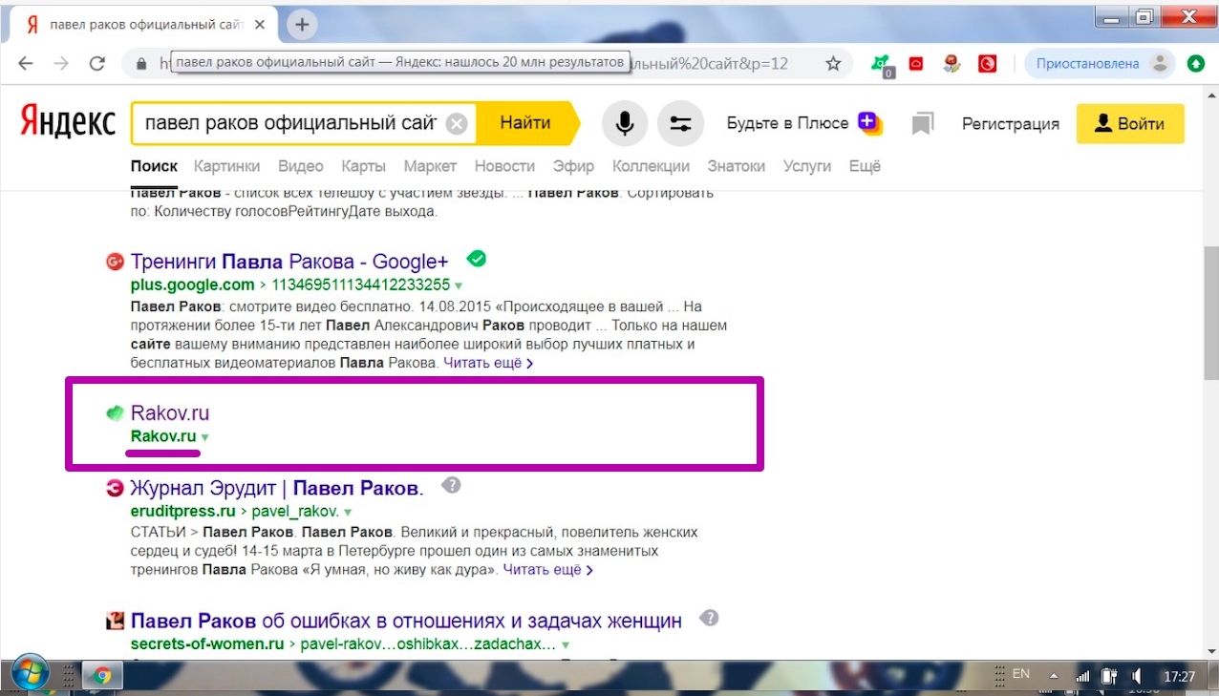Click the EN language indicator in taskbar
The image size is (1219, 696).
click(1021, 674)
